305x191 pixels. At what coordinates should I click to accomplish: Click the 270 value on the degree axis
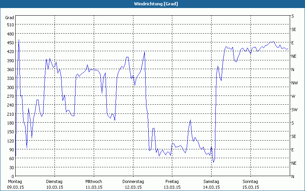[11, 96]
